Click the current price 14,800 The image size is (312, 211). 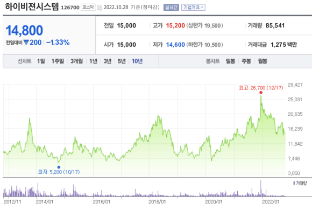click(24, 31)
